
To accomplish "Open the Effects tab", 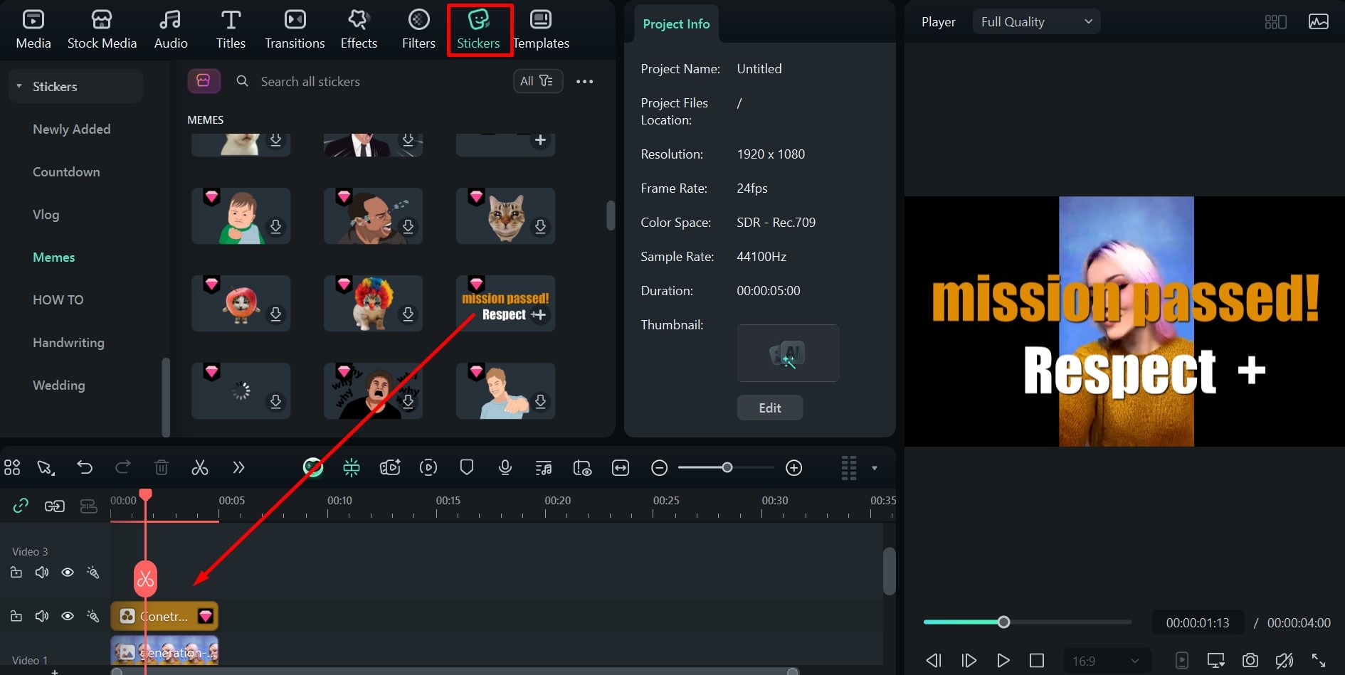I will click(x=359, y=30).
